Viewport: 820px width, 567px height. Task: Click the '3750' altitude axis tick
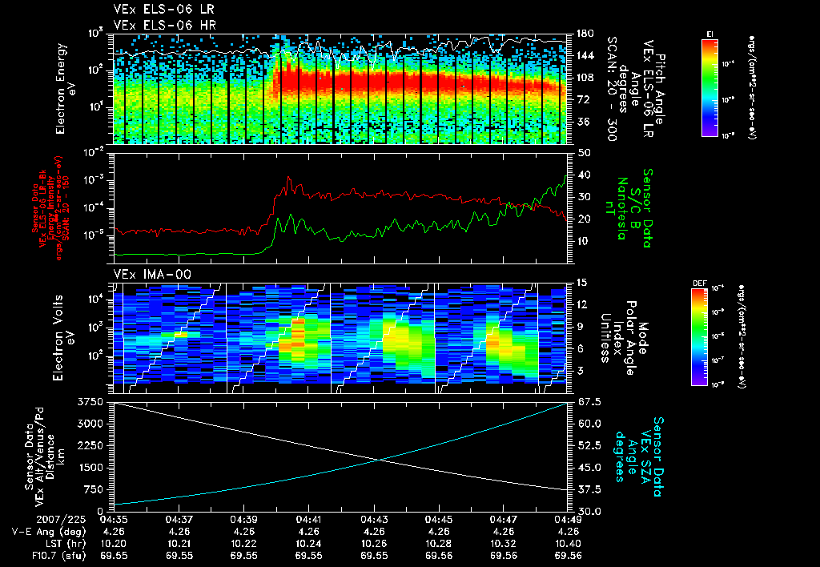[x=90, y=402]
